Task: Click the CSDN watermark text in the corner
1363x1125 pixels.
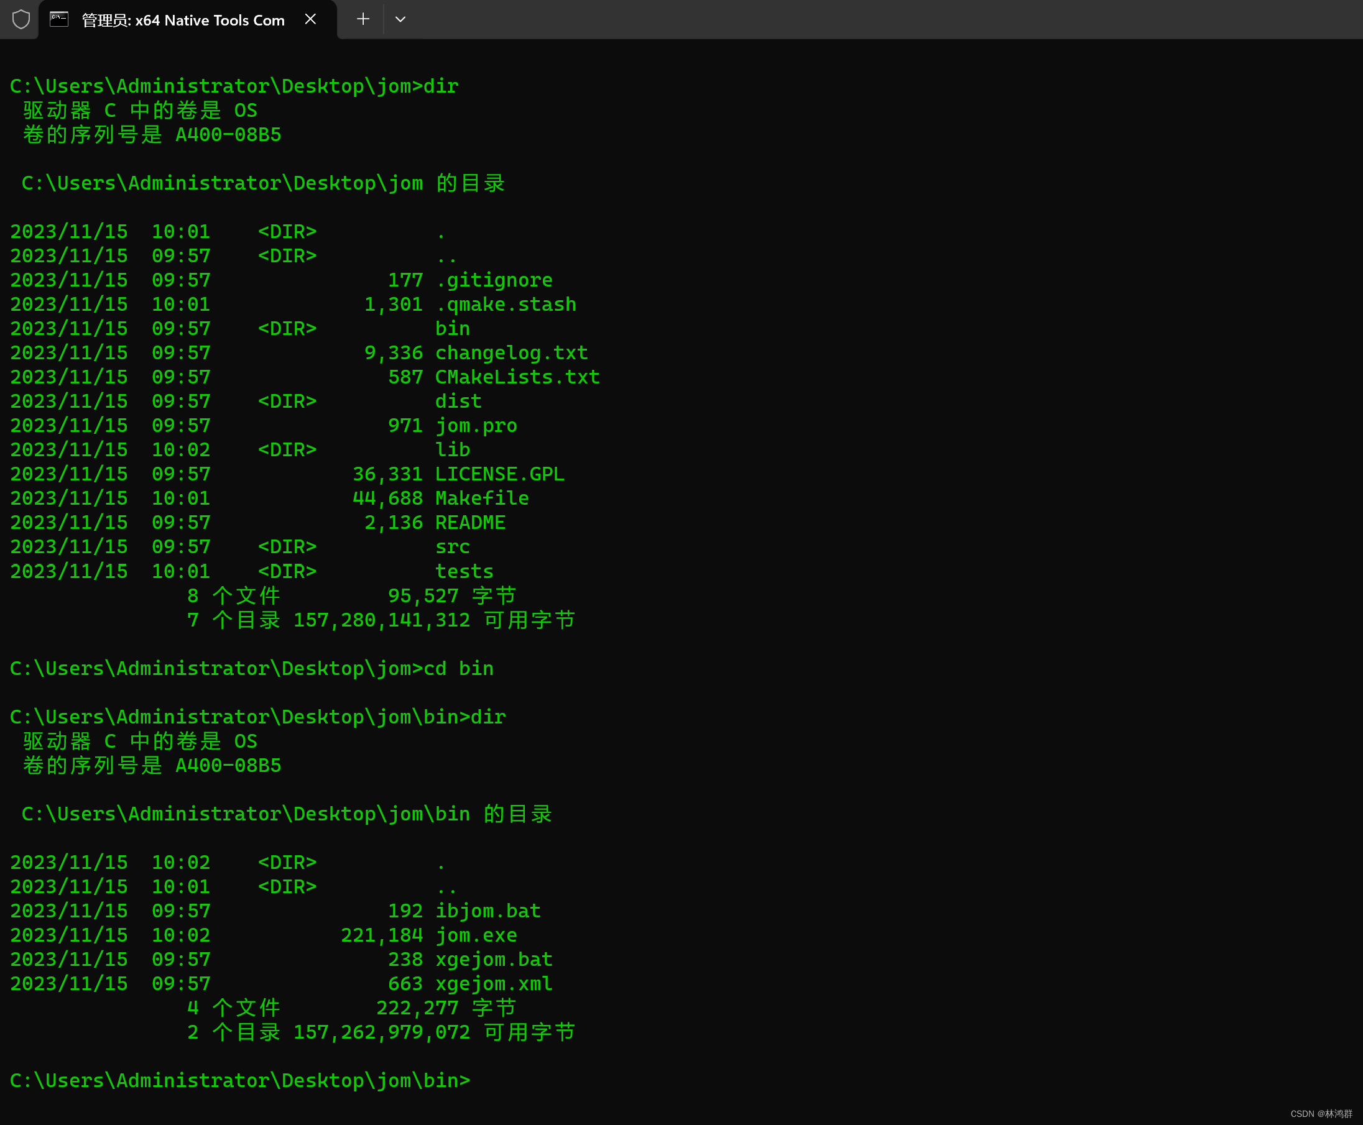Action: [1321, 1113]
